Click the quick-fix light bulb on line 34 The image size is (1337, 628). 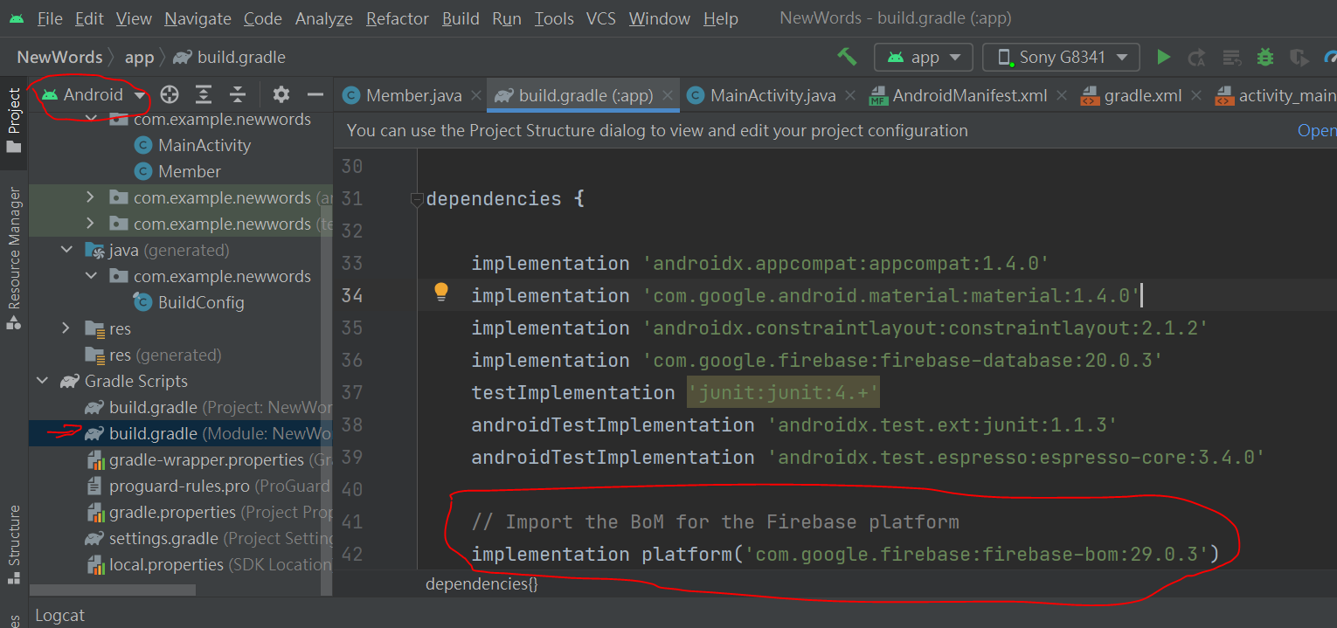tap(441, 292)
